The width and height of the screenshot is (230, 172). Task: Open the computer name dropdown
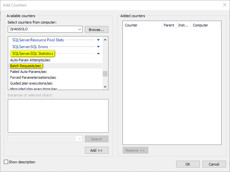click(x=80, y=29)
